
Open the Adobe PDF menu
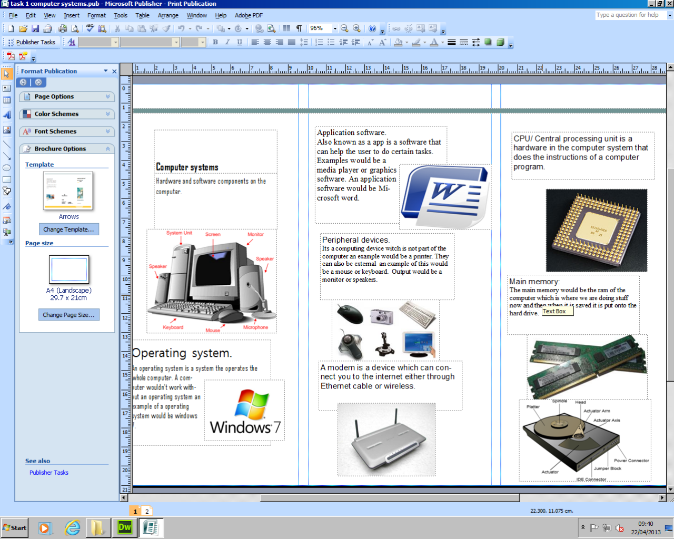[x=249, y=15]
